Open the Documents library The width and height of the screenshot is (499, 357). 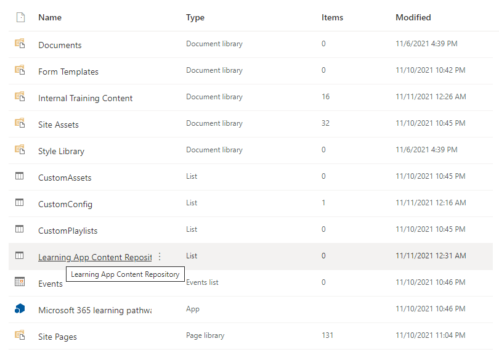(60, 45)
